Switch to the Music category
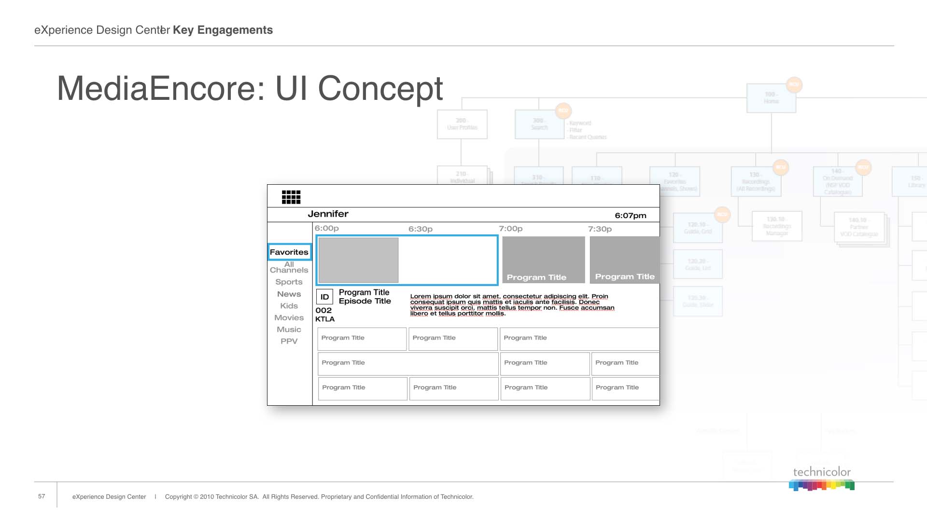This screenshot has height=521, width=927. 289,329
